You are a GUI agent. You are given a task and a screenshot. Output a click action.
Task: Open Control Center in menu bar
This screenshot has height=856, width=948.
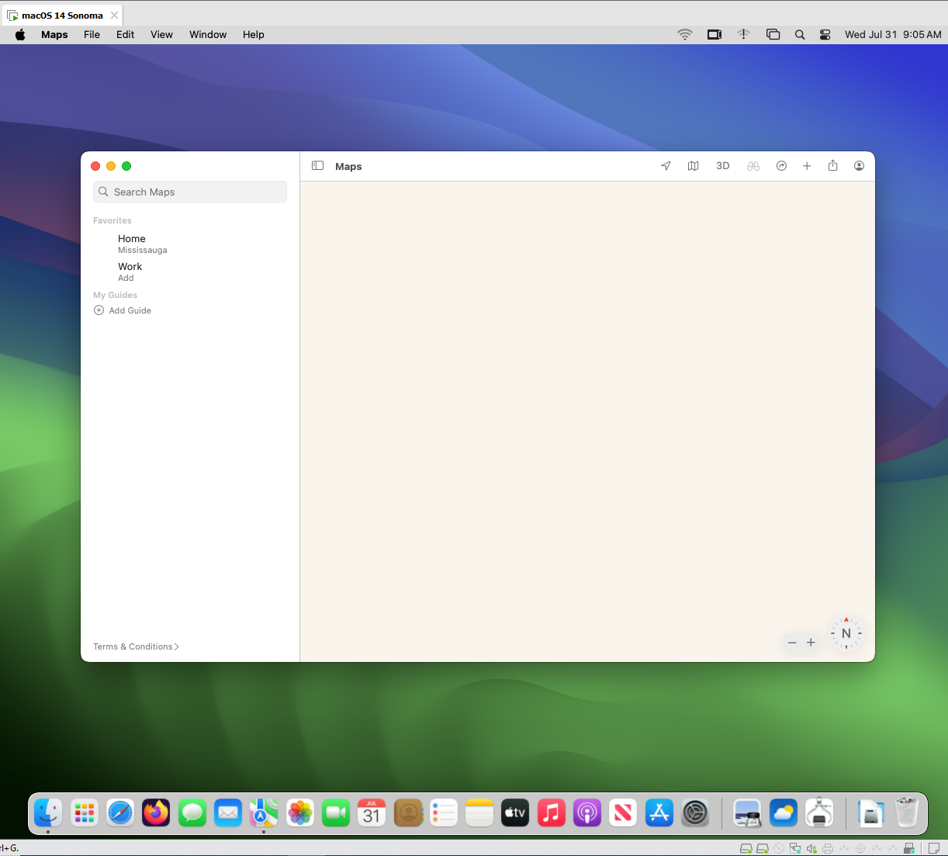(x=825, y=34)
